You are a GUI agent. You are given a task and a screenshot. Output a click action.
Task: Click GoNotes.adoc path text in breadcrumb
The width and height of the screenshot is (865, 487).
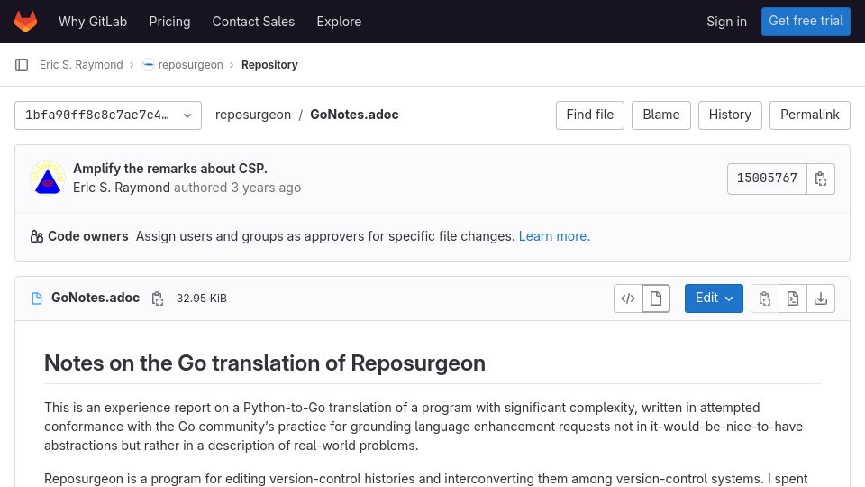click(x=355, y=115)
